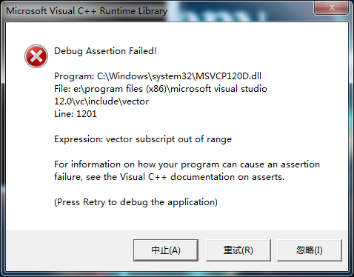Click the Visual C++ documentation on asserts line
The height and width of the screenshot is (277, 354).
pyautogui.click(x=169, y=177)
